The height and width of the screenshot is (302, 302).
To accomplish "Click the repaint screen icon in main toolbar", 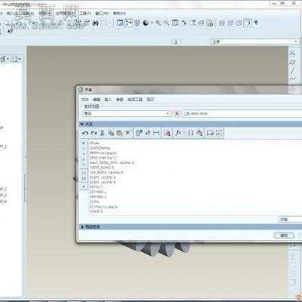I will [120, 23].
